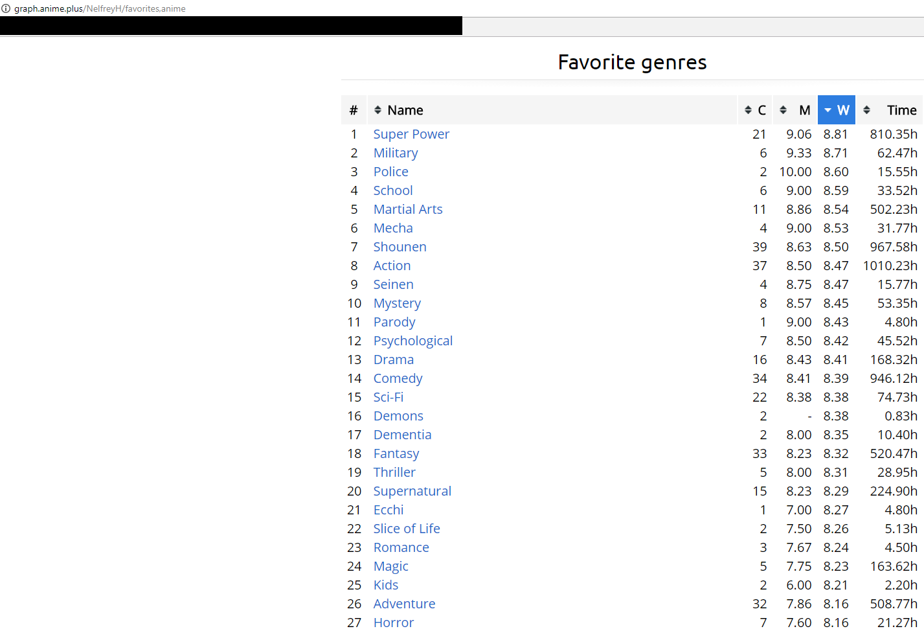The image size is (924, 642).
Task: Sort table by C count column
Action: (755, 110)
